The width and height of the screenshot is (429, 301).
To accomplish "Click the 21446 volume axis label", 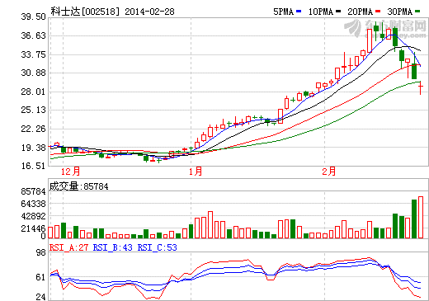I will [33, 228].
